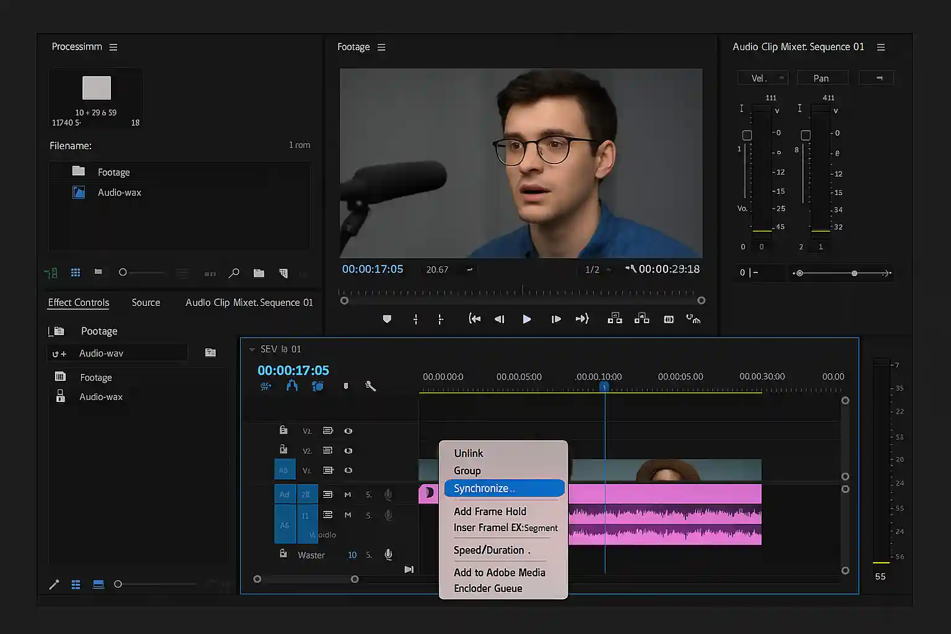
Task: Step back one frame in monitor
Action: (x=499, y=319)
